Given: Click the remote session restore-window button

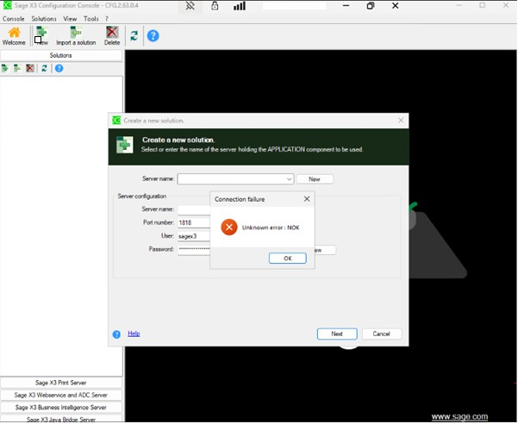Looking at the screenshot, I should [371, 6].
